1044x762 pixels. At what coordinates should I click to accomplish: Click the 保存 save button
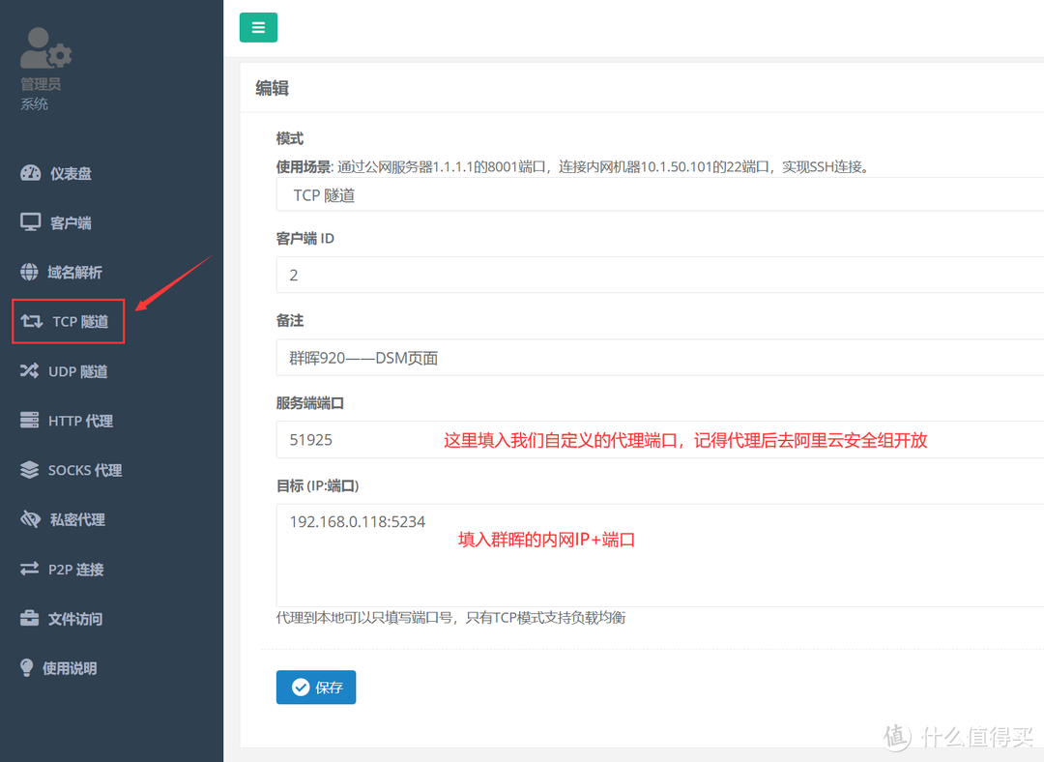315,687
